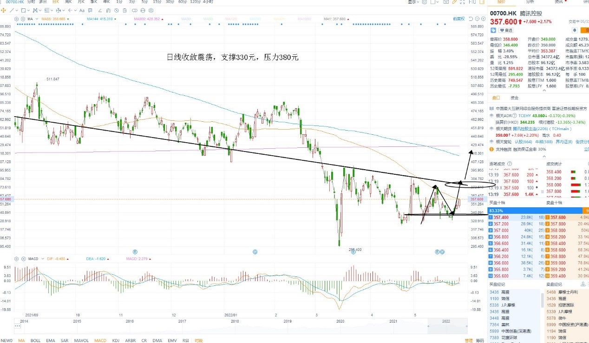This screenshot has width=589, height=343.
Task: Open 认股(664) warrants link
Action: [523, 142]
